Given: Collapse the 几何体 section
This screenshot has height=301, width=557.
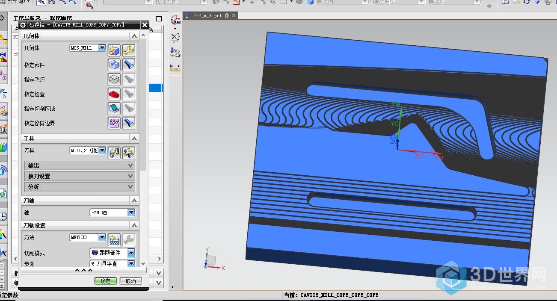Looking at the screenshot, I should [134, 36].
